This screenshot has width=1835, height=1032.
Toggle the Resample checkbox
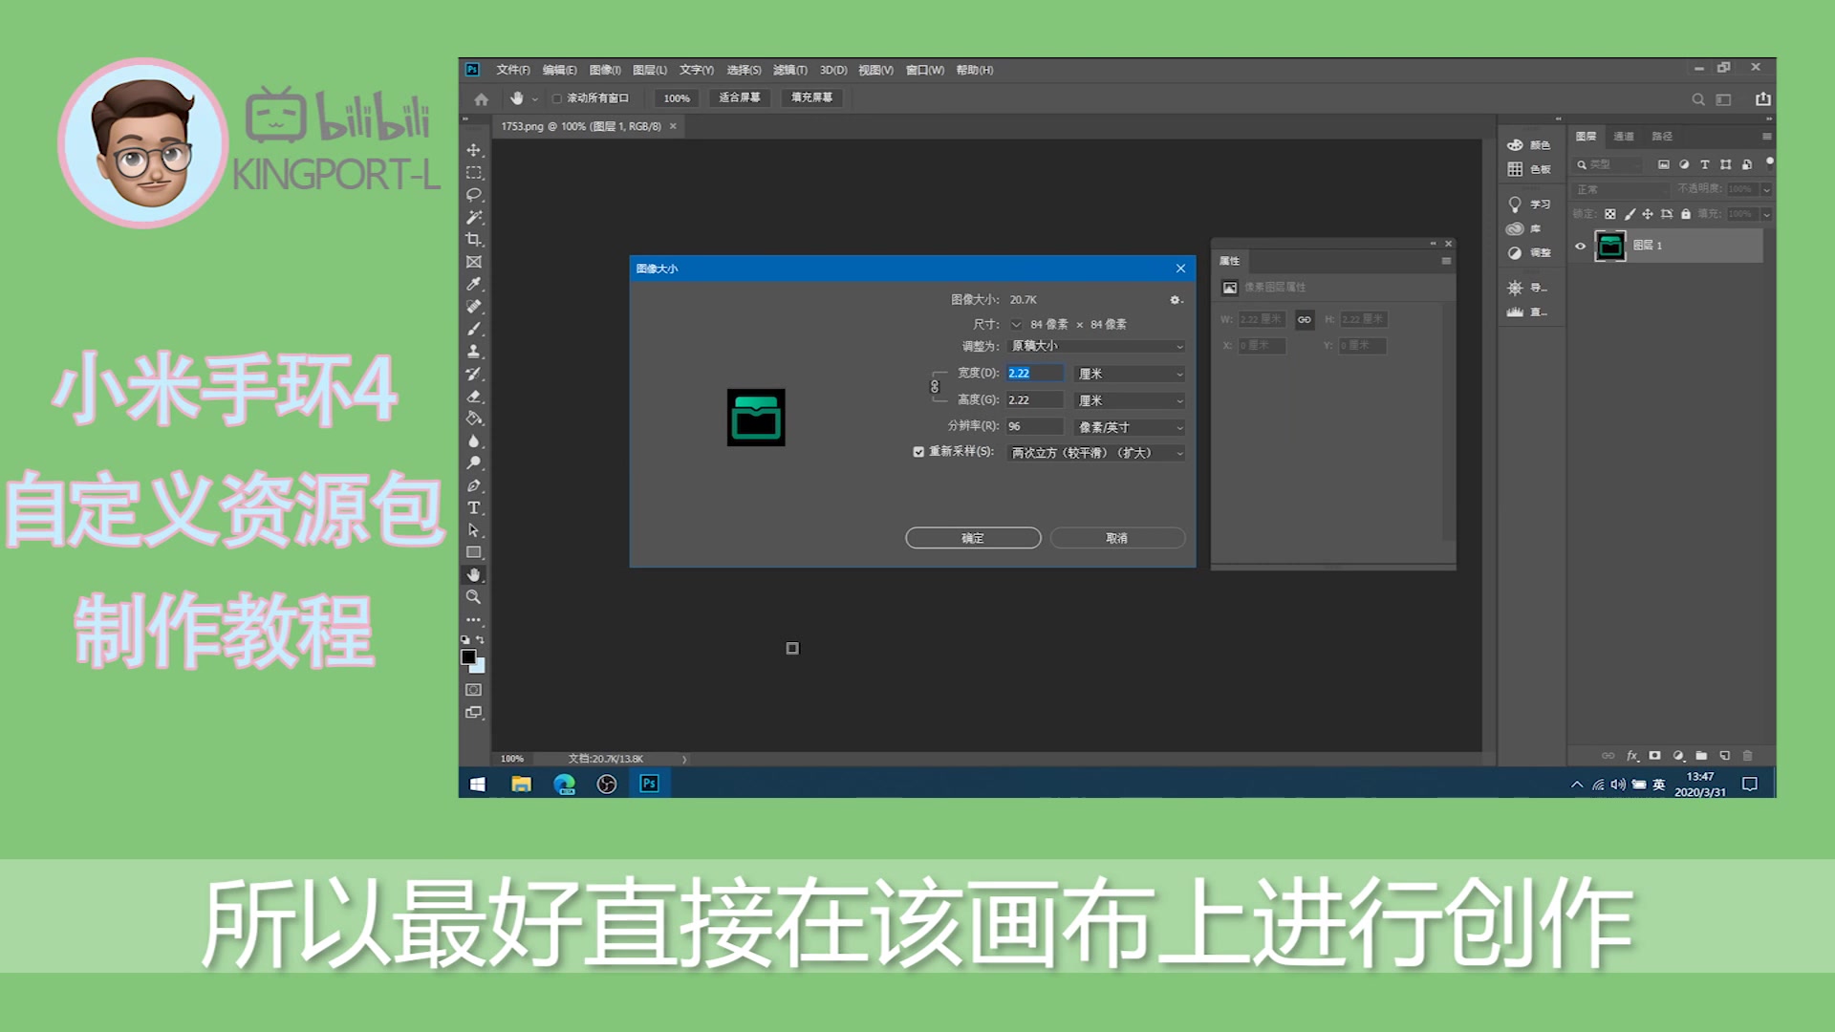click(918, 452)
